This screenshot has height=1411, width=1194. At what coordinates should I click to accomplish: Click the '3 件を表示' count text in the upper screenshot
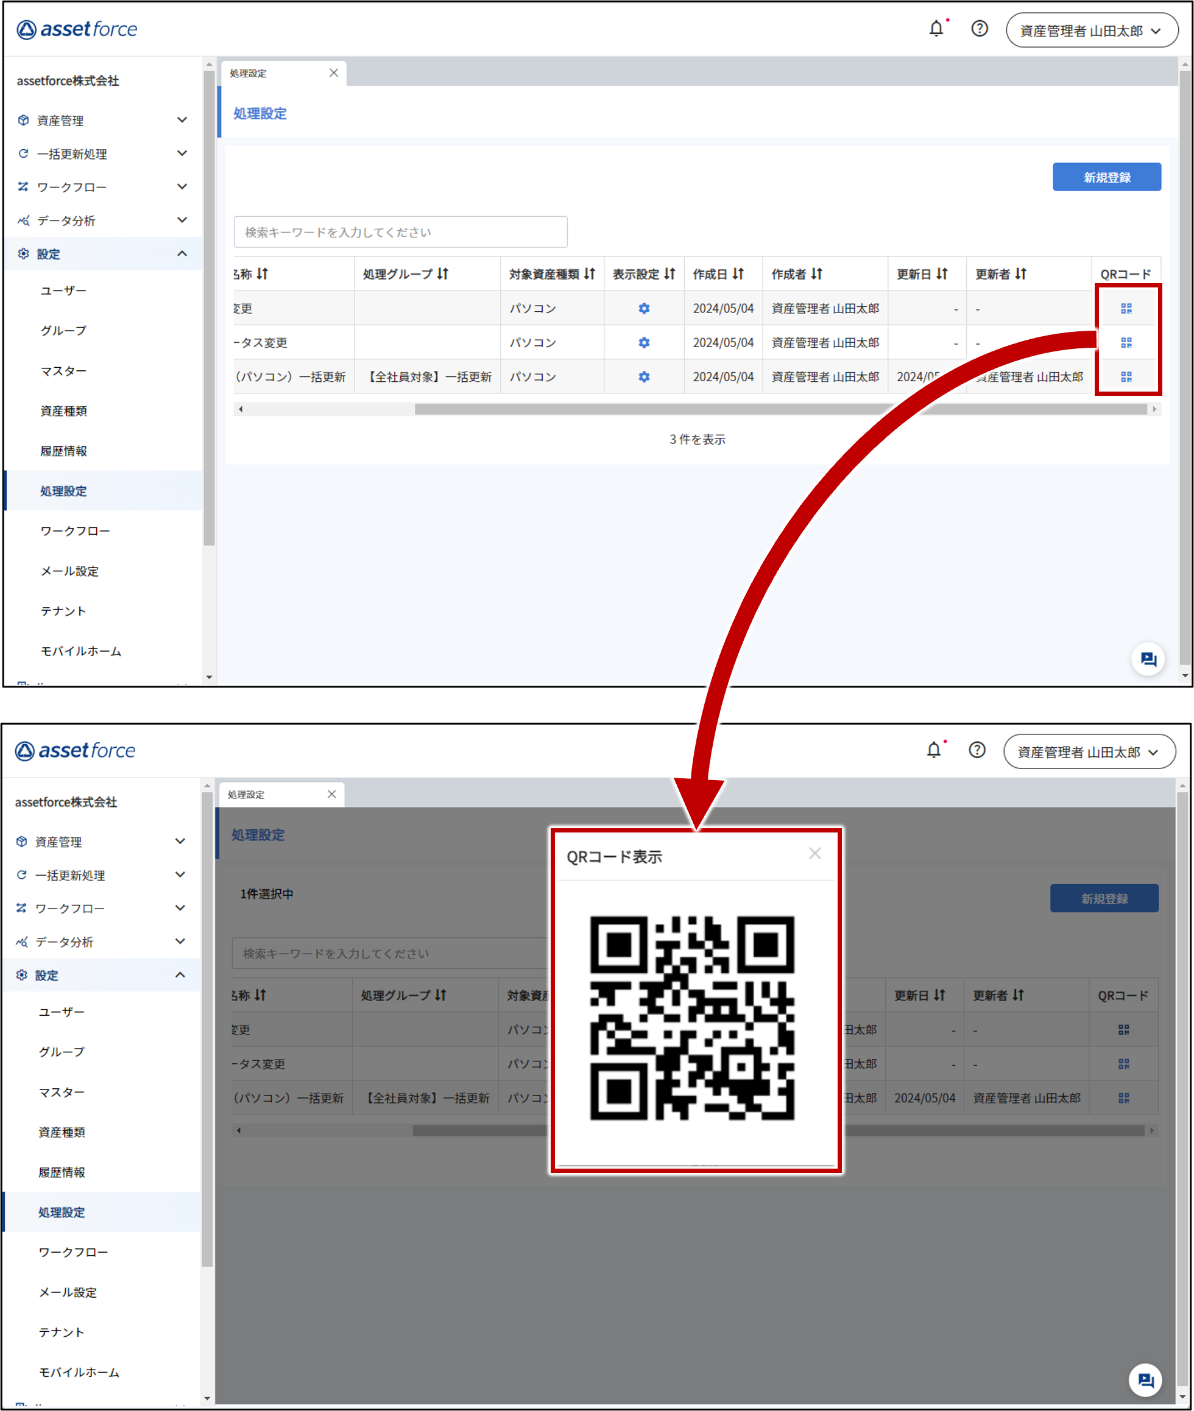[x=697, y=440]
